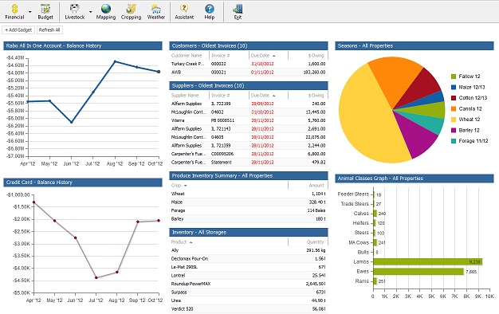Click the Maize 12/13 legend swatch
This screenshot has width=499, height=314.
pyautogui.click(x=454, y=87)
